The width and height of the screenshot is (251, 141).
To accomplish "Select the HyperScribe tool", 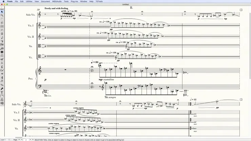I will pyautogui.click(x=2, y=45).
